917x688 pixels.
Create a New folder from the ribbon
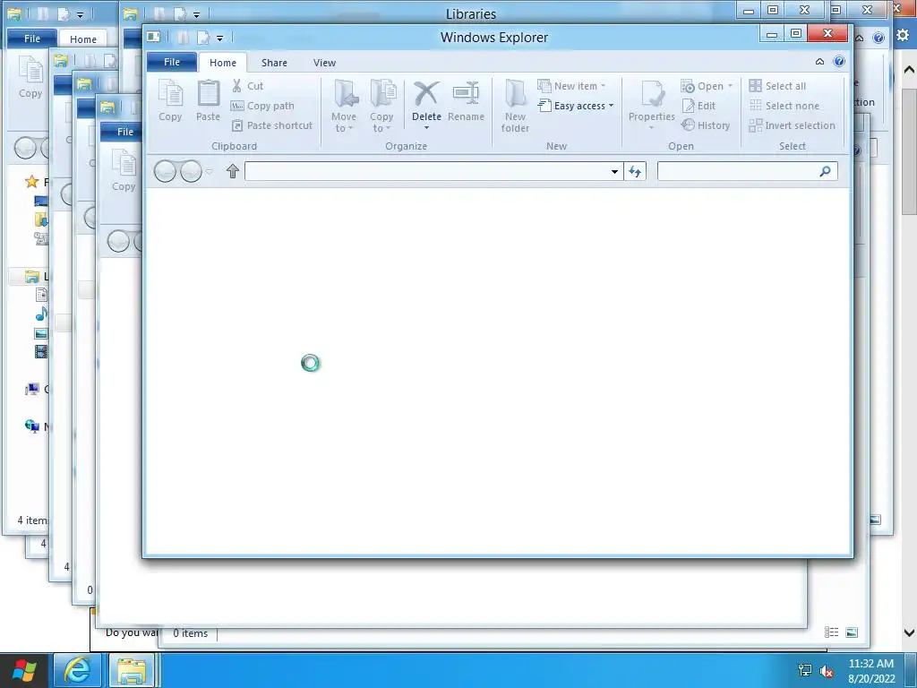tap(515, 106)
